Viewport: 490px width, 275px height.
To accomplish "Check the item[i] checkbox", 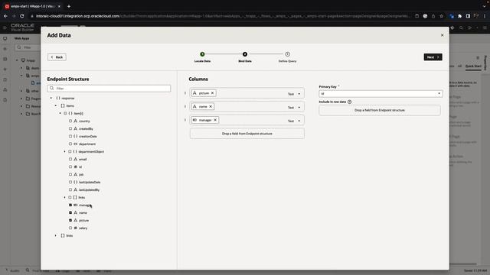I will point(65,114).
